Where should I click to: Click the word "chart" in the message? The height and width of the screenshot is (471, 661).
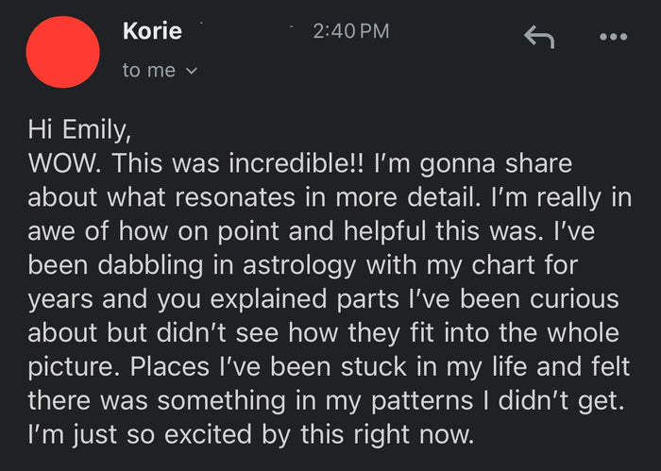point(517,263)
